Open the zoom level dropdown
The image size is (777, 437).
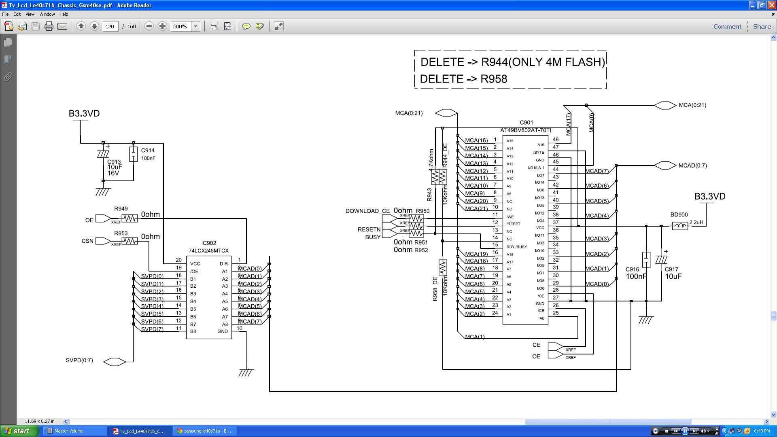pos(196,26)
